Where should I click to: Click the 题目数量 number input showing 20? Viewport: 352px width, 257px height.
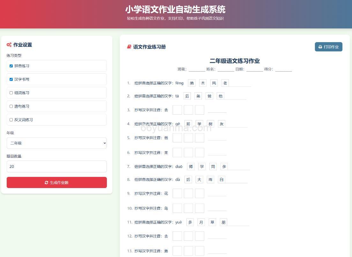(x=56, y=166)
